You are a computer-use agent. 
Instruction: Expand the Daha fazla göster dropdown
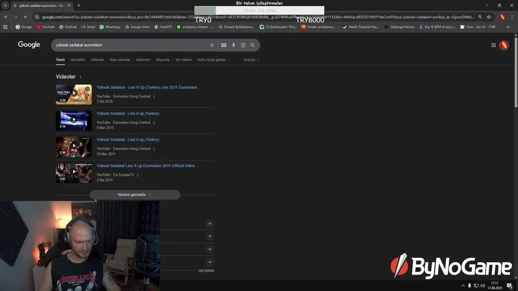213,60
